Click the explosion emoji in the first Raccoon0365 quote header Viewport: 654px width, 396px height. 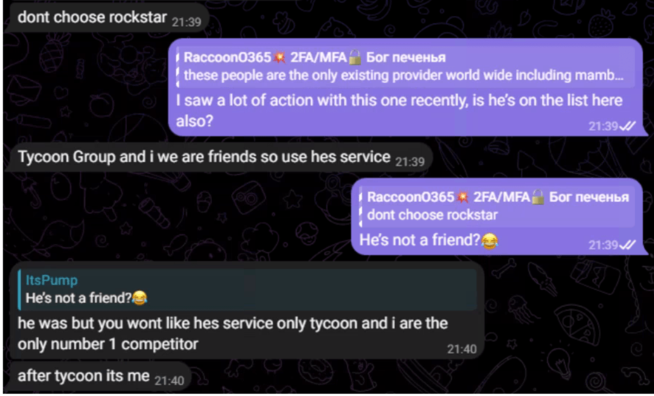(x=279, y=57)
